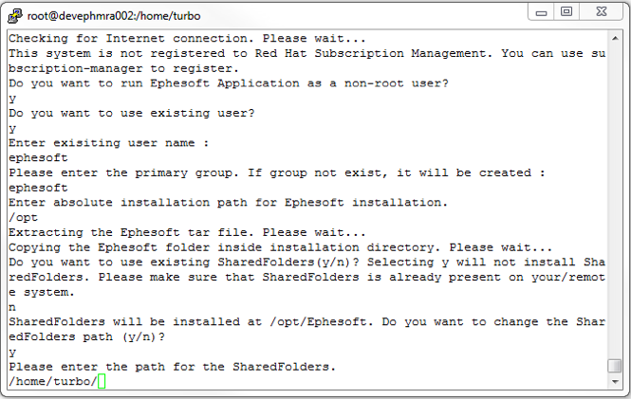Viewport: 631px width, 399px height.
Task: Click the green cursor at the prompt
Action: pos(102,381)
